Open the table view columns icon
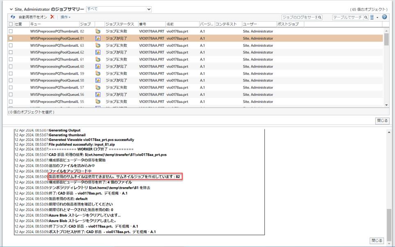Viewport: 395px width, 247px height. click(372, 17)
